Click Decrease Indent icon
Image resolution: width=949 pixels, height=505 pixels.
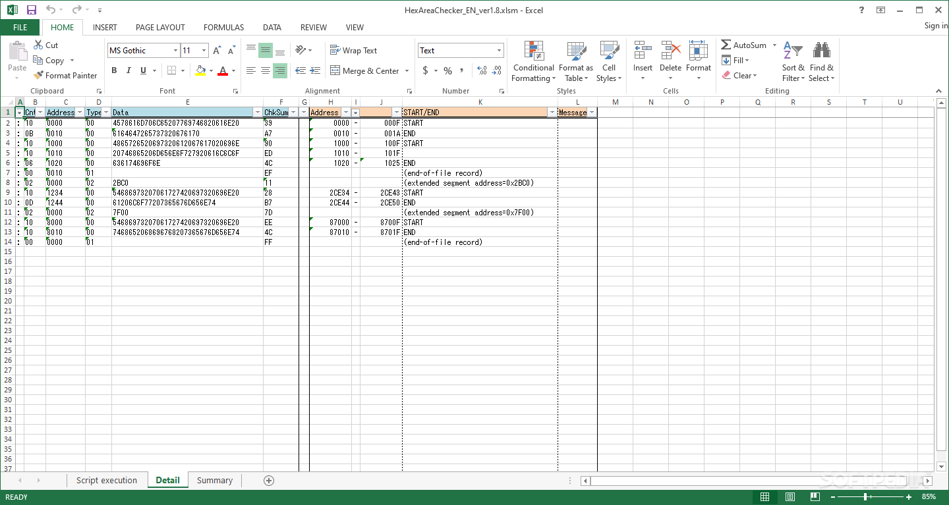coord(301,70)
